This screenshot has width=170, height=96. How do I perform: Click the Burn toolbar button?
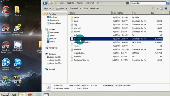point(86,8)
